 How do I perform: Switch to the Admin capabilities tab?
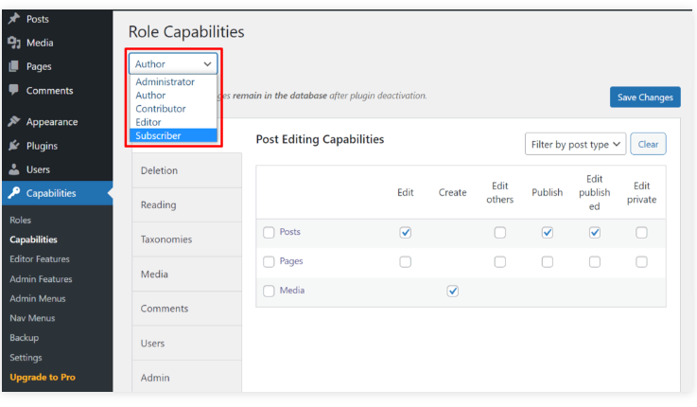(x=186, y=378)
